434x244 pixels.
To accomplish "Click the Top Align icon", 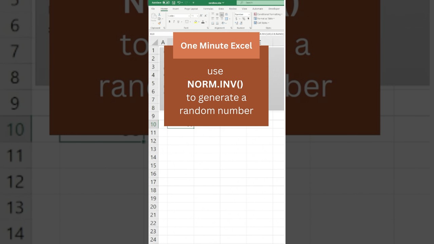I will 213,14.
